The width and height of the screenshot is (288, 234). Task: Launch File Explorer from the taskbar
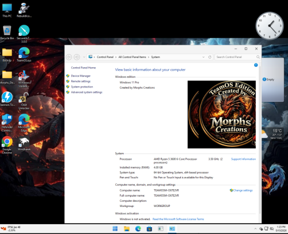[x=127, y=229]
